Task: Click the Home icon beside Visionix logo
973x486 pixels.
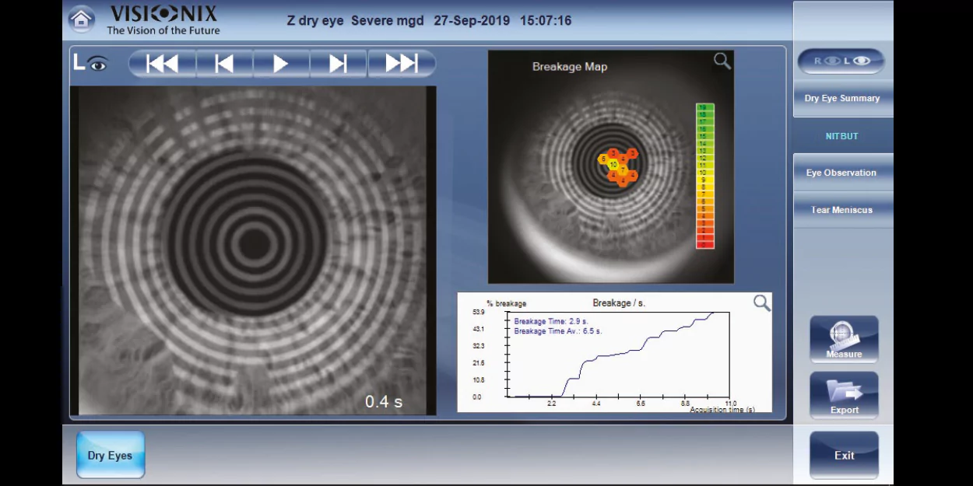Action: pos(82,19)
